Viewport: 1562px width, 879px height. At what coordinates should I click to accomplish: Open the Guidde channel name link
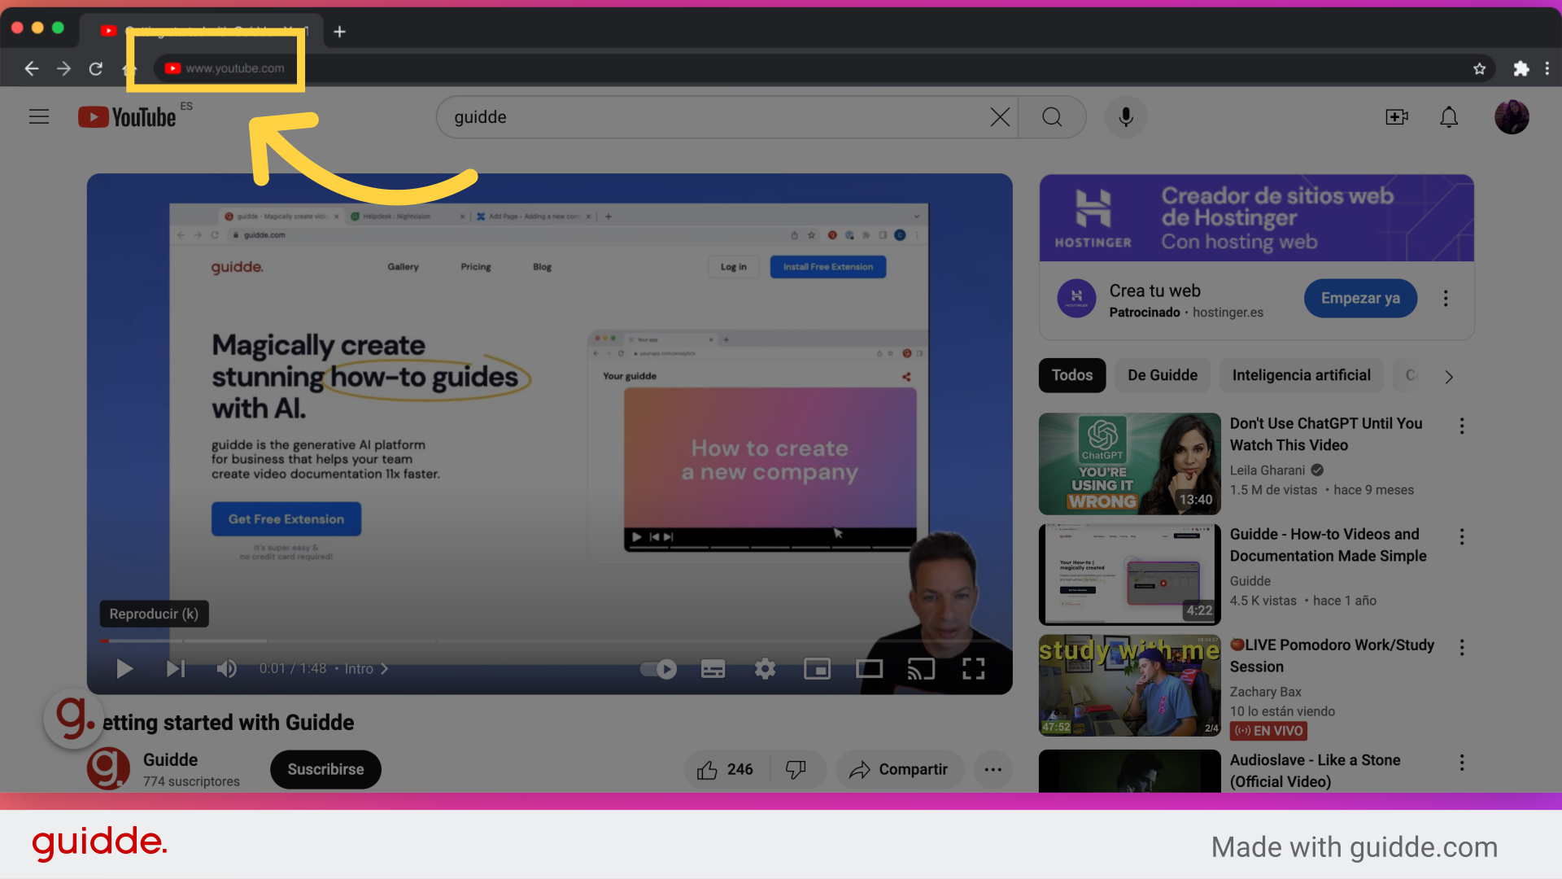click(170, 760)
